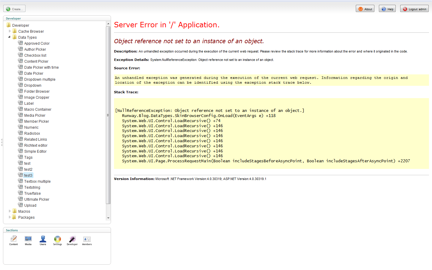The width and height of the screenshot is (432, 270).
Task: Click the icon beside Member Picker
Action: (20, 121)
